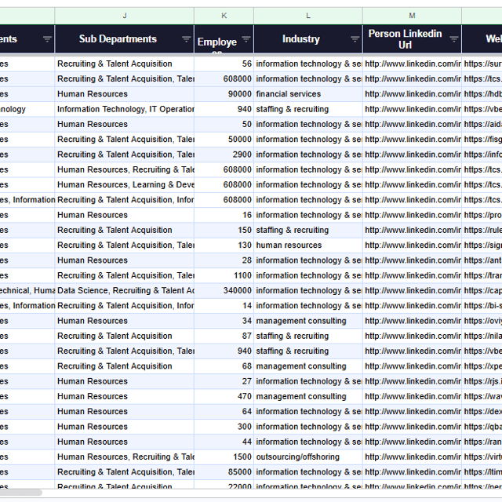Image resolution: width=502 pixels, height=502 pixels.
Task: Select employee count cell 44
Action: 224,442
